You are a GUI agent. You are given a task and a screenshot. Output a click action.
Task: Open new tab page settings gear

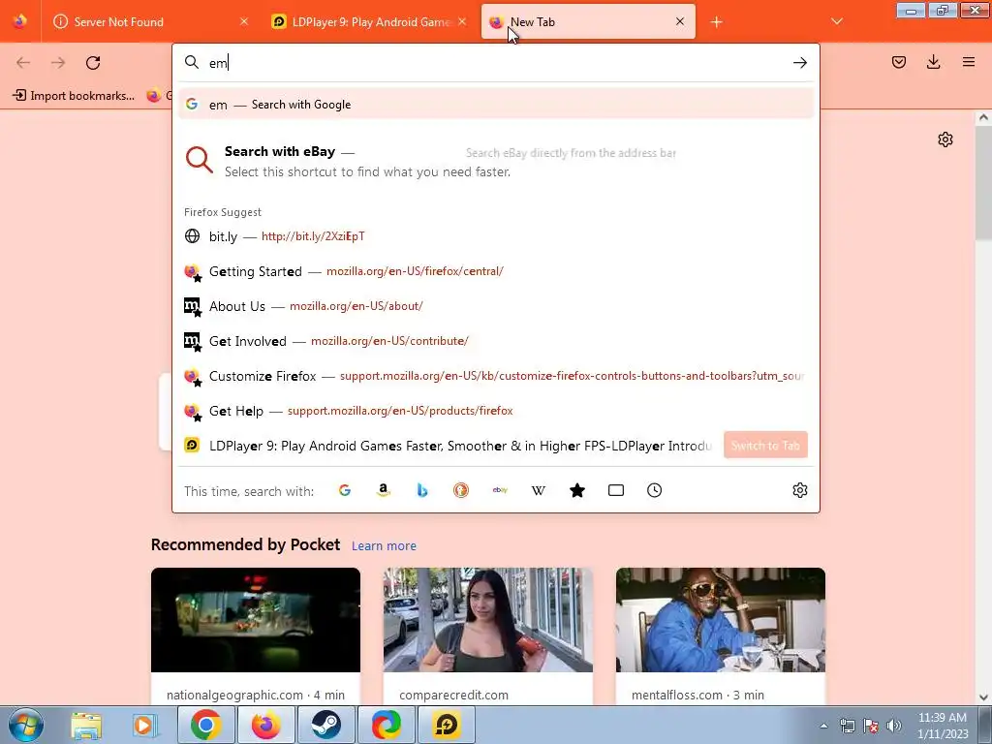[945, 139]
